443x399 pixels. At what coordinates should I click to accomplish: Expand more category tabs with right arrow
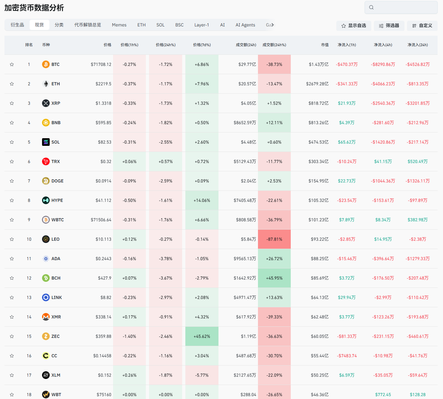pyautogui.click(x=272, y=25)
